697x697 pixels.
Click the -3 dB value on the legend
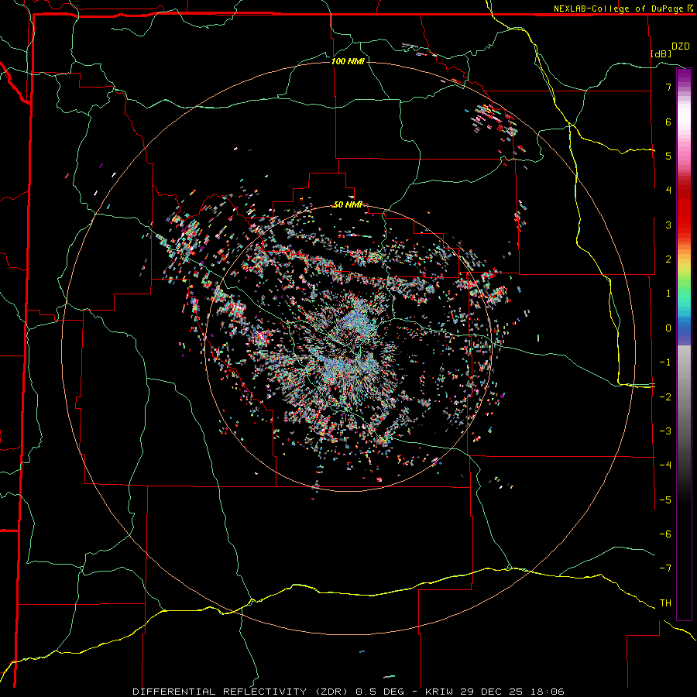[x=665, y=431]
